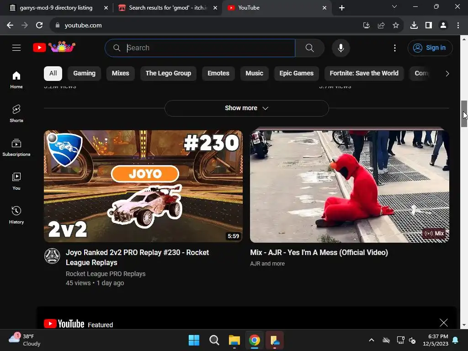The image size is (468, 351).
Task: Open File Explorer from taskbar
Action: tap(234, 340)
